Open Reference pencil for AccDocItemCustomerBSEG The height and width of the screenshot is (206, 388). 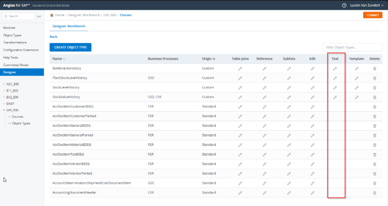(x=264, y=107)
